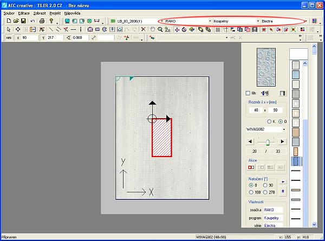325x241 pixels.
Task: Click the dimension measurement icon
Action: pos(97,21)
